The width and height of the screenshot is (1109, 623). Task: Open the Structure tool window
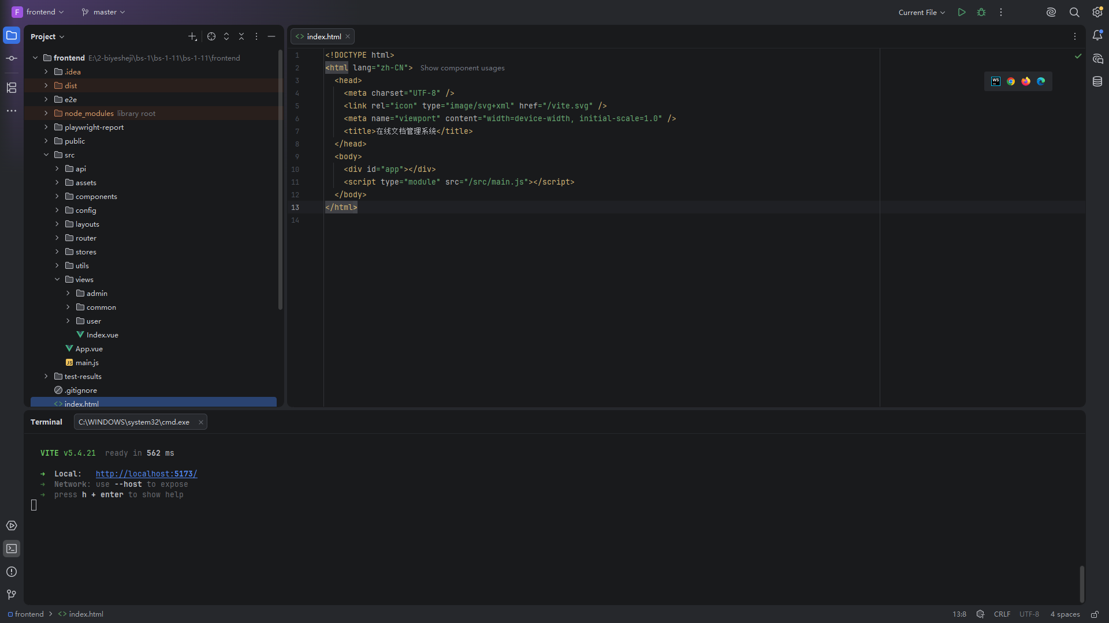tap(12, 88)
